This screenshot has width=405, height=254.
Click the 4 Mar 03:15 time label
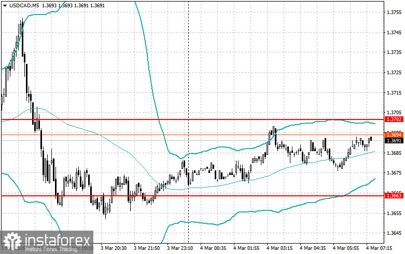tap(280, 248)
